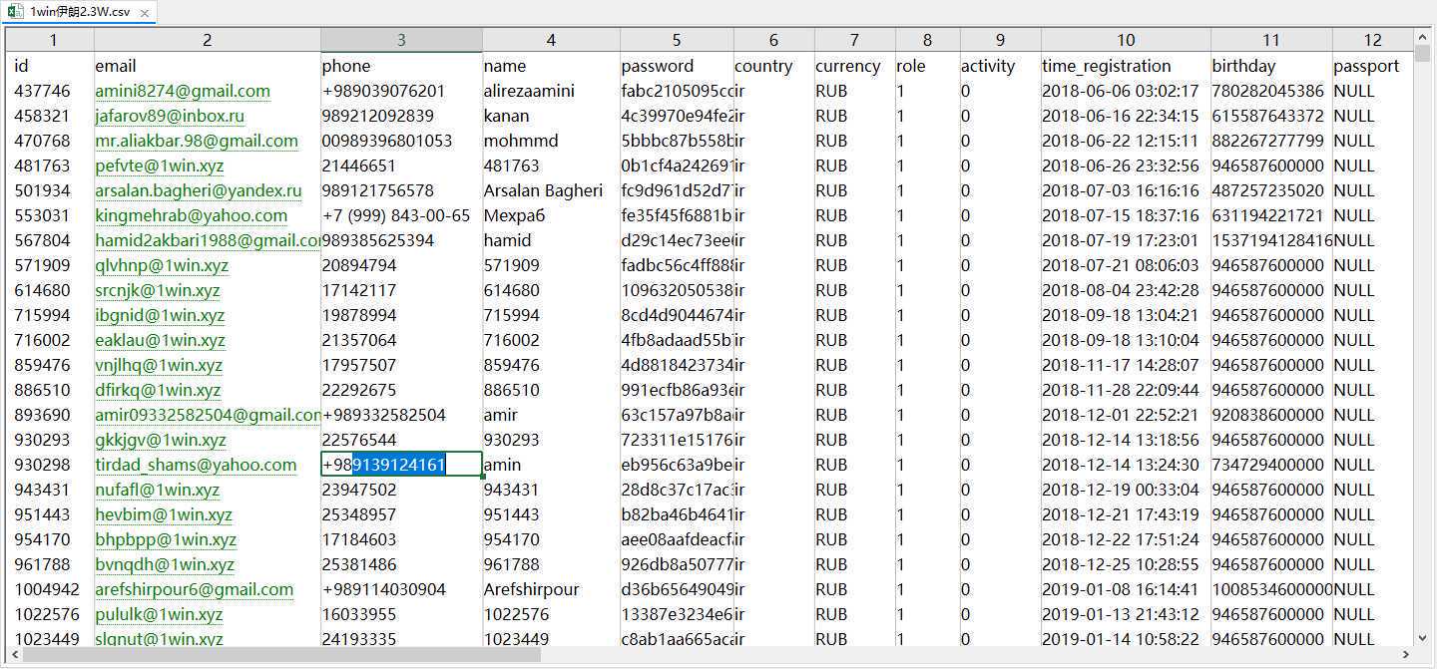Viewport: 1437px width, 669px height.
Task: Select the 'email' header cell
Action: tap(207, 66)
